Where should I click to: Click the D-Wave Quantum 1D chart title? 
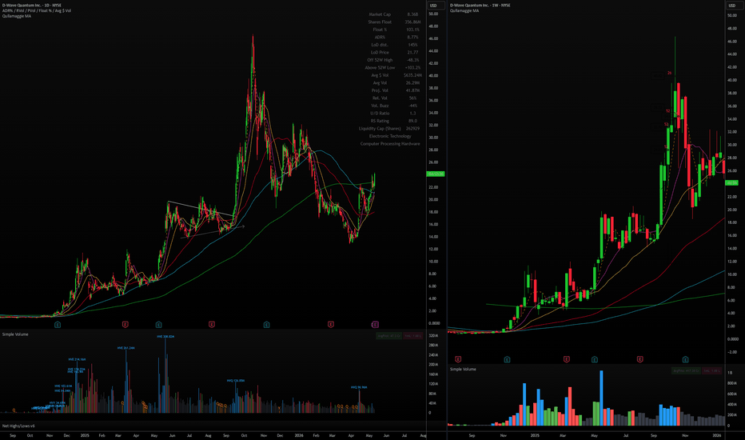pos(32,6)
